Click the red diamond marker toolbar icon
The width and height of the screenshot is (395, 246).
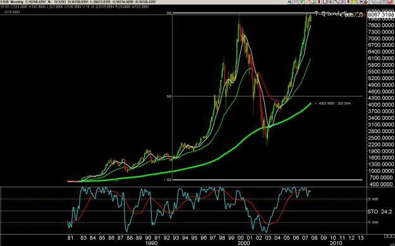point(349,2)
